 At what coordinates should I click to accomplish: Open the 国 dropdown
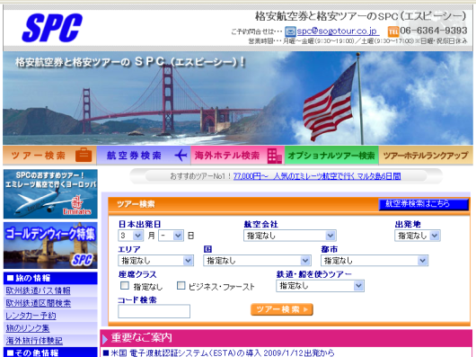coord(257,261)
